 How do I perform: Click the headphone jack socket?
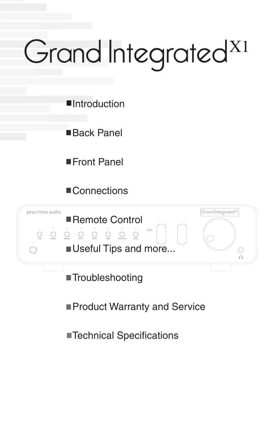[241, 250]
